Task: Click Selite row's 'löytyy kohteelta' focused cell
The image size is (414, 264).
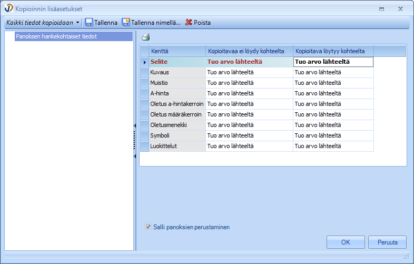Action: [x=333, y=62]
